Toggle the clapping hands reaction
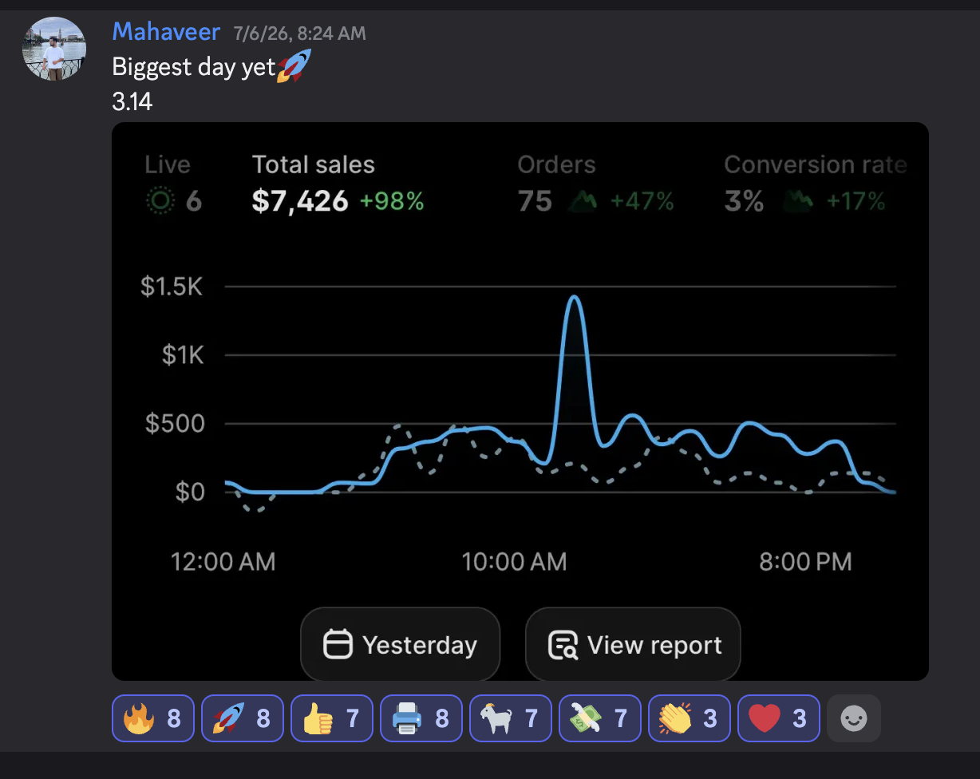Viewport: 980px width, 779px height. click(x=690, y=719)
